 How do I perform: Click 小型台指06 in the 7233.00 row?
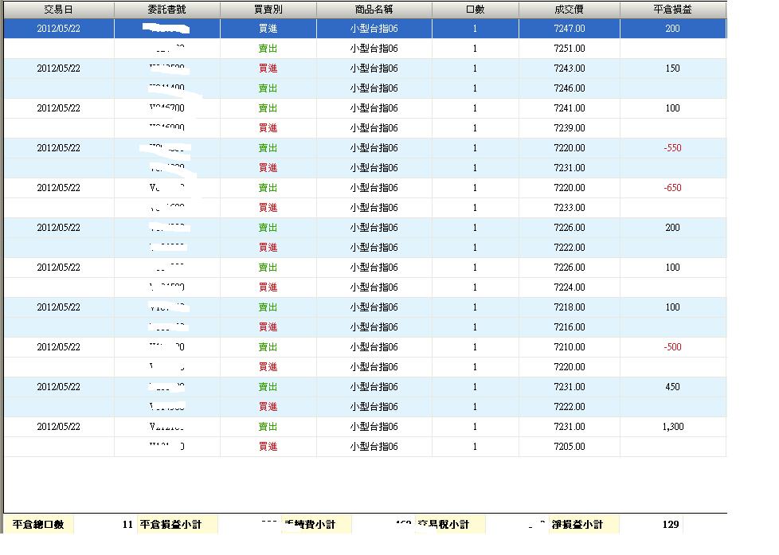tap(374, 208)
